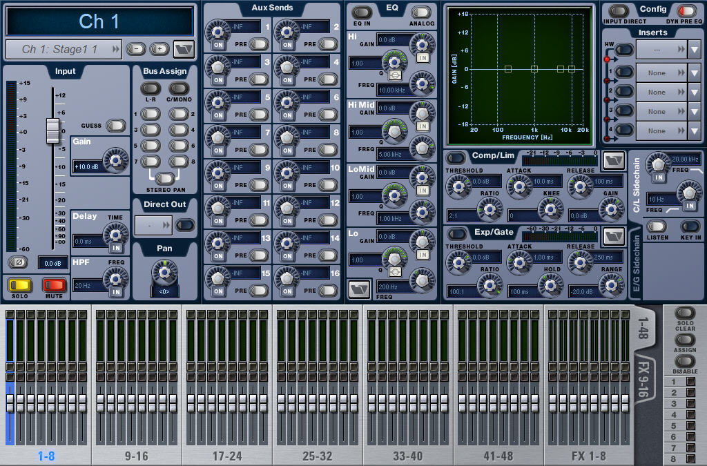Image resolution: width=707 pixels, height=466 pixels.
Task: Click the LoMid FREQ knob
Action: [422, 211]
